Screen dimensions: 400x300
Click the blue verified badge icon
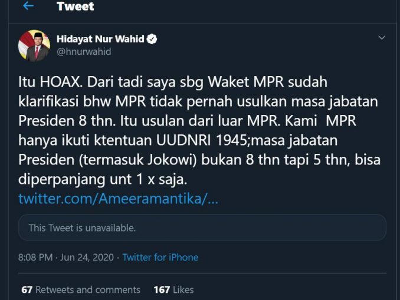point(152,39)
